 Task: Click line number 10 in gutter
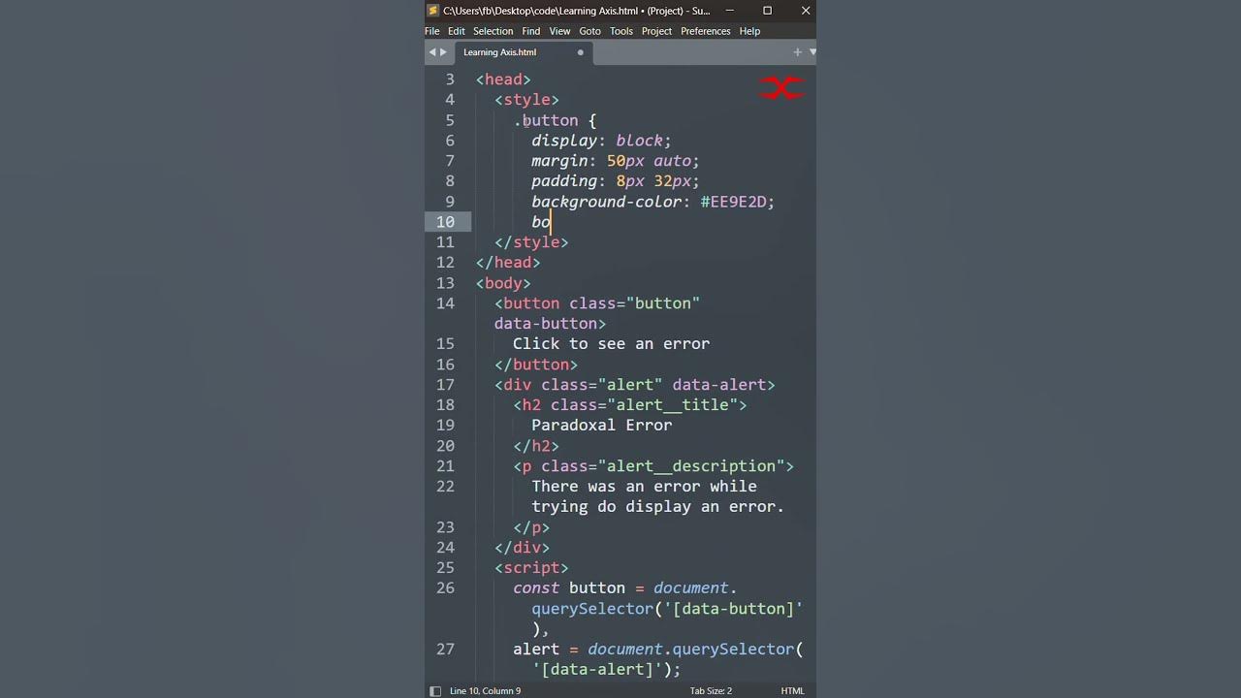point(444,222)
